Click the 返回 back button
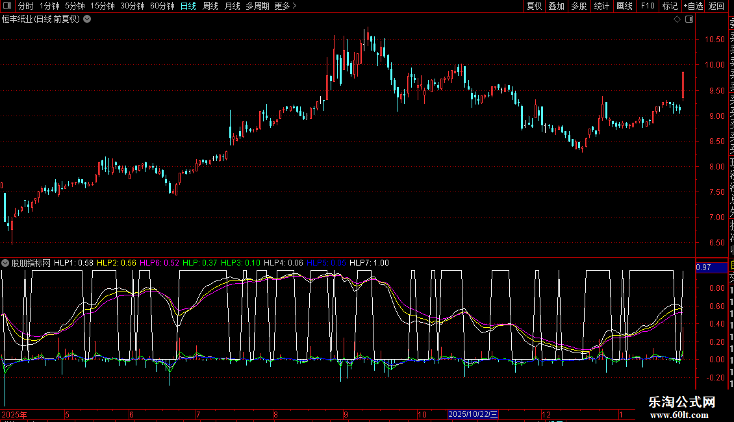The height and width of the screenshot is (422, 734). pos(716,6)
